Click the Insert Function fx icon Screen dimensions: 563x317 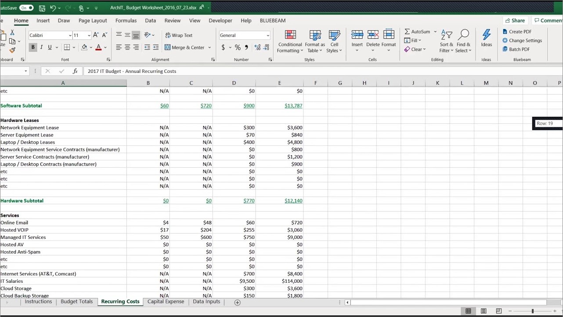pos(75,71)
